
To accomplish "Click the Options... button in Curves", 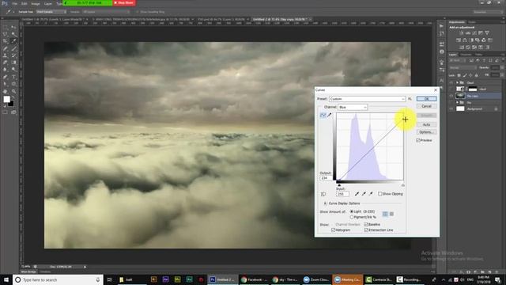I will click(426, 132).
